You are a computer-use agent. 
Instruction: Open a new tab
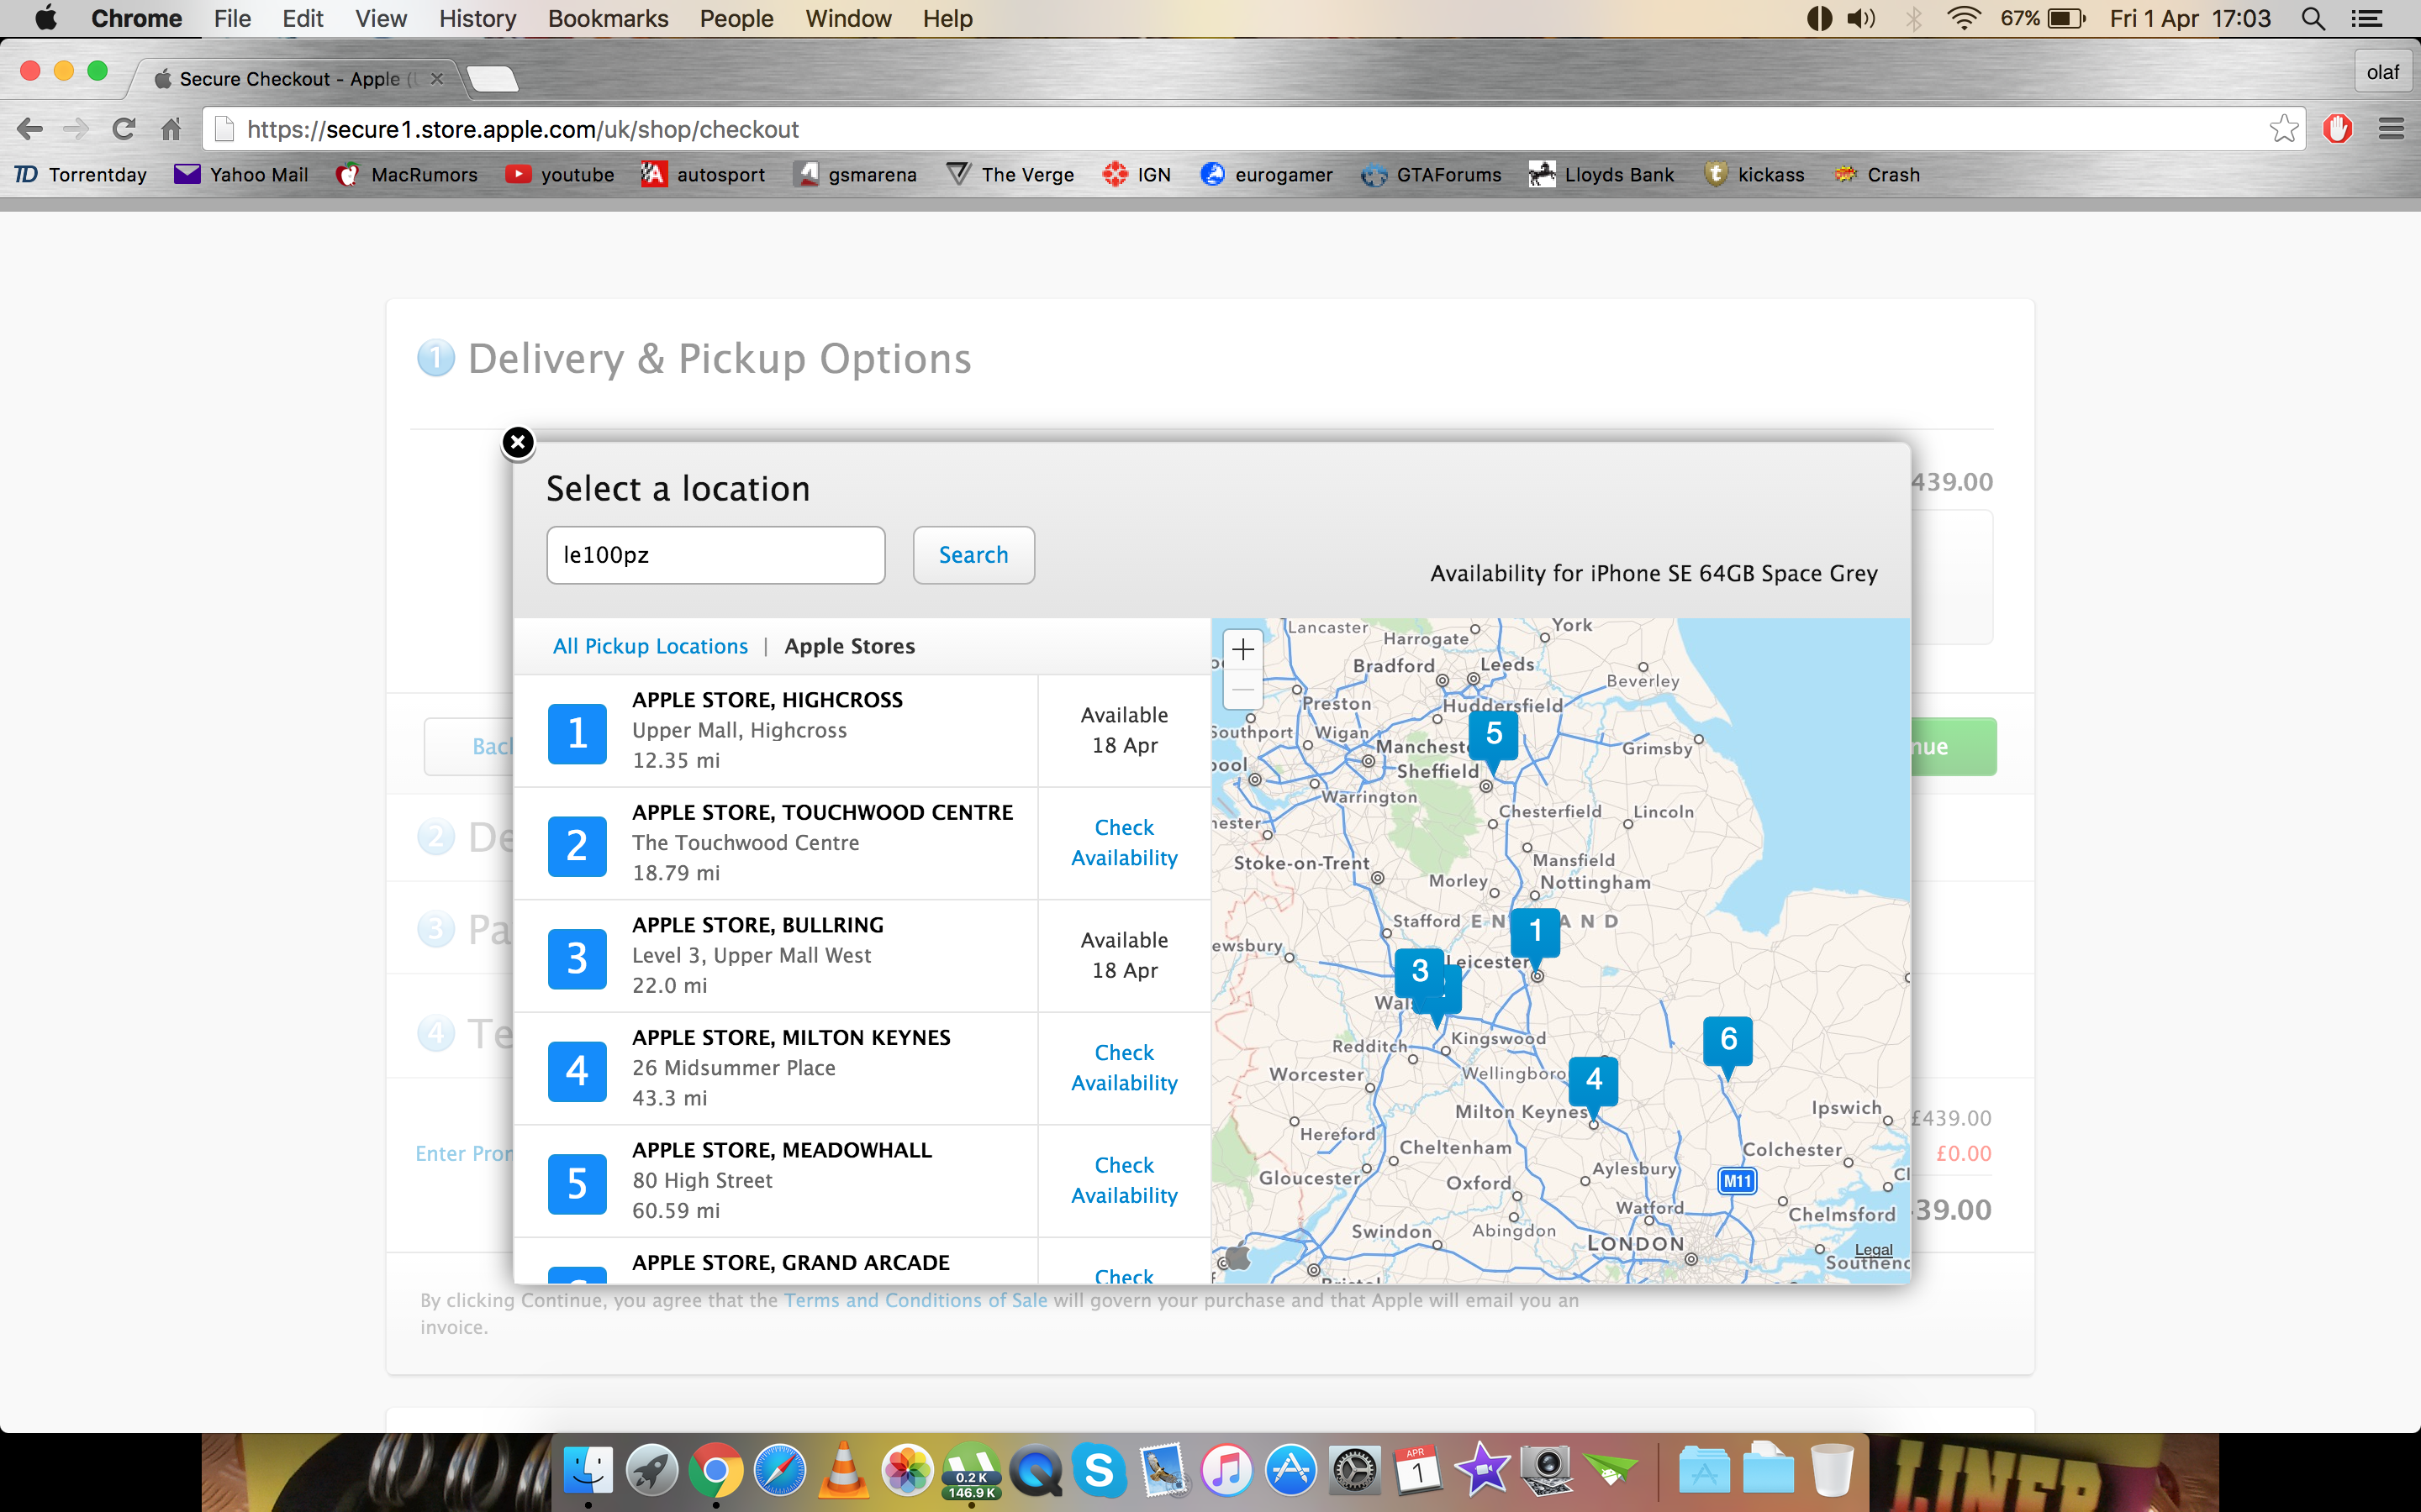pyautogui.click(x=493, y=78)
